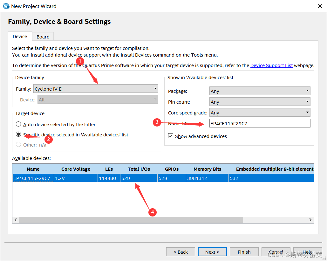This screenshot has width=327, height=261.
Task: Open the Family dropdown showing Cyclone IV E
Action: tap(96, 89)
